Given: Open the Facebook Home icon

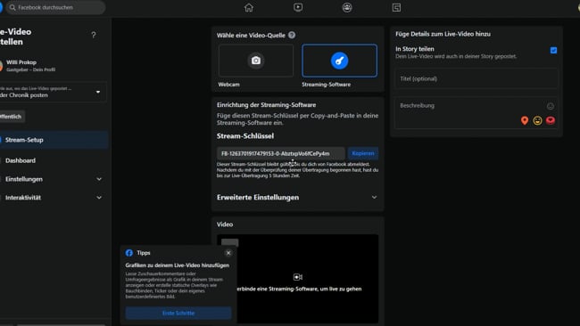Looking at the screenshot, I should [249, 7].
